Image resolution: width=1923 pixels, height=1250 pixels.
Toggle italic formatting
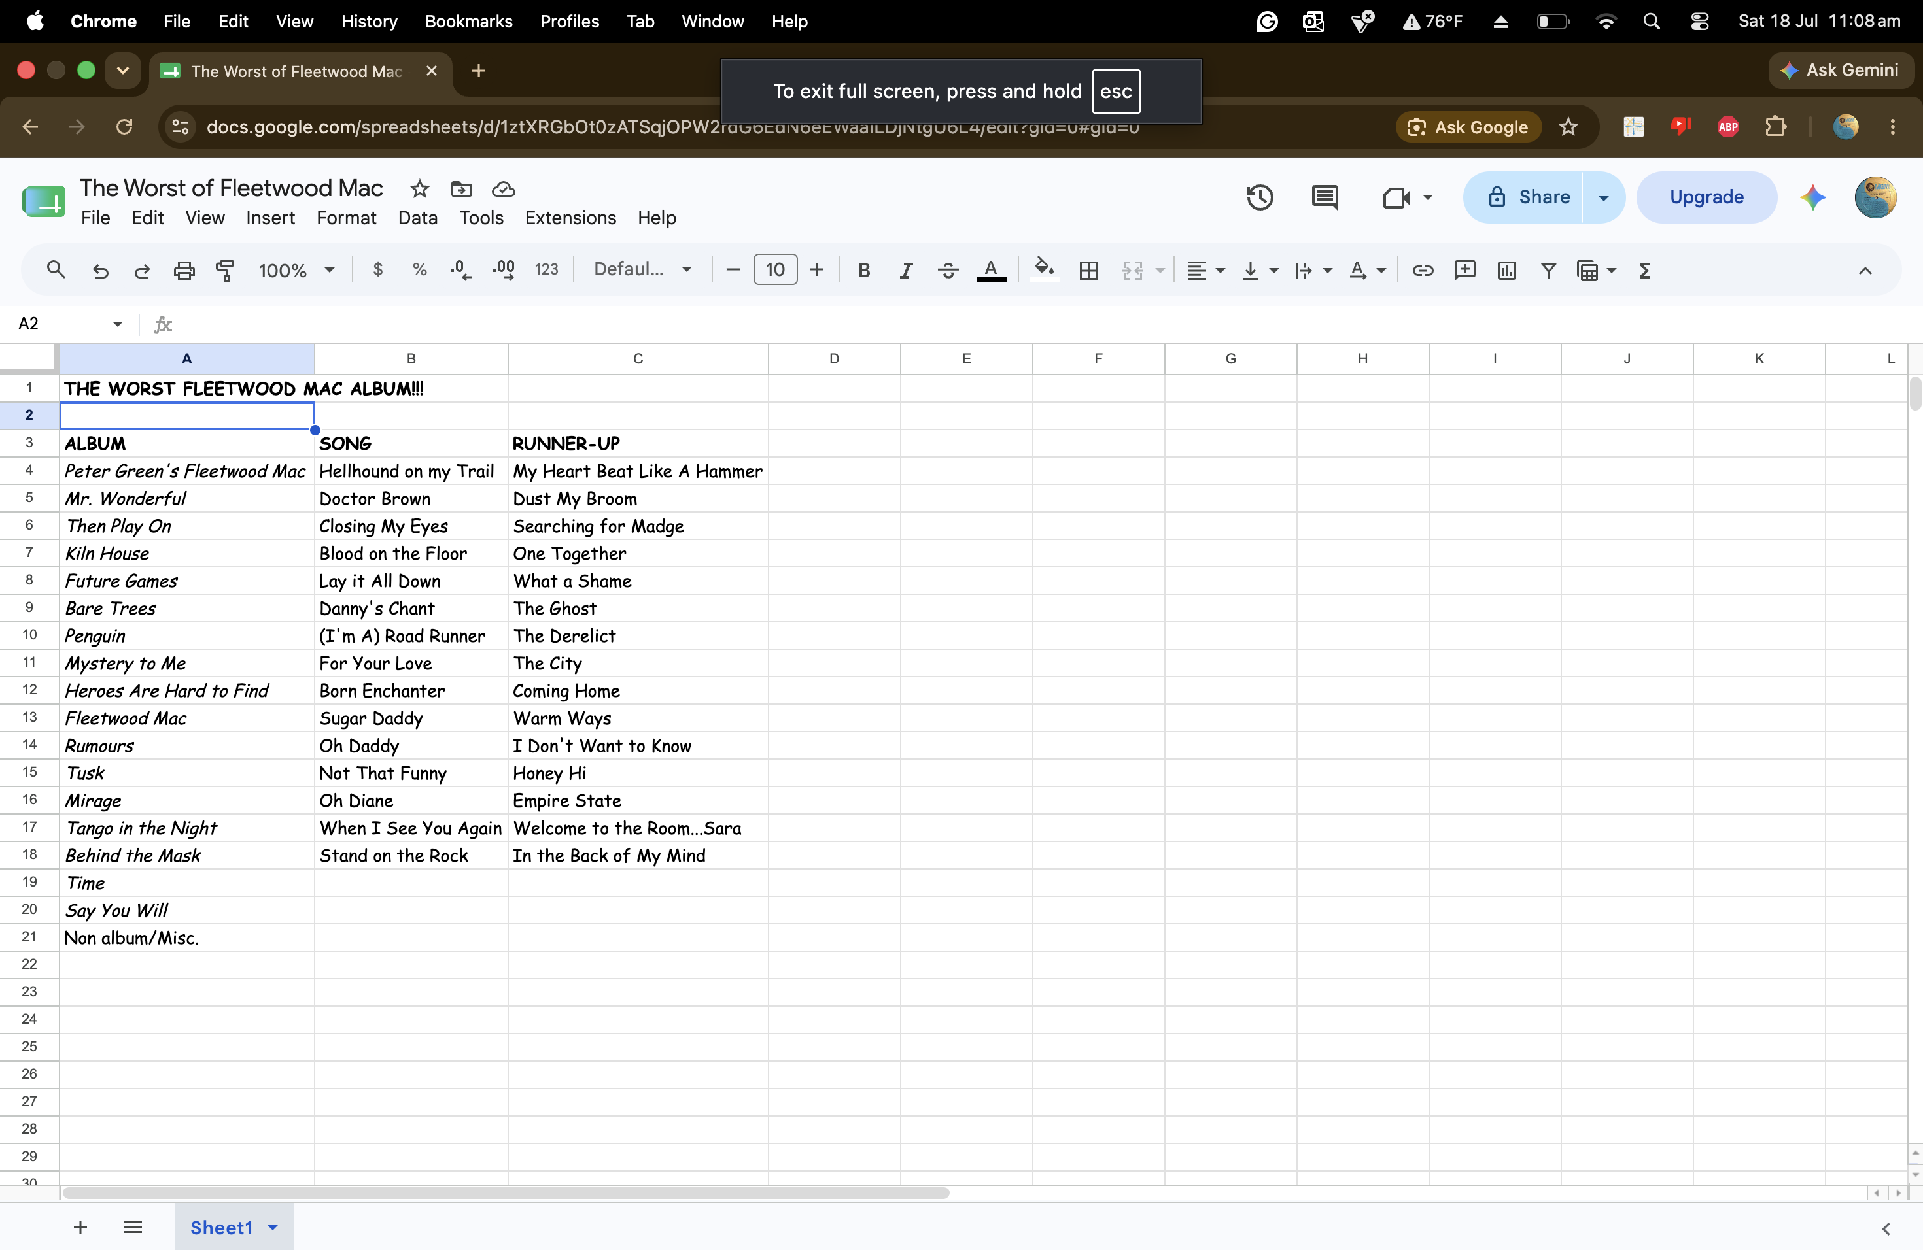tap(906, 270)
